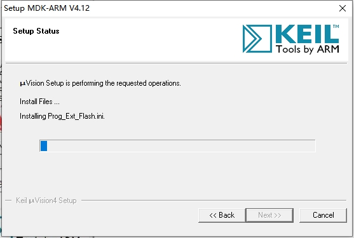Screen dimensions: 354x238
Task: Click the 'Setup MDK-ARM V4.12' title bar
Action: click(x=47, y=8)
